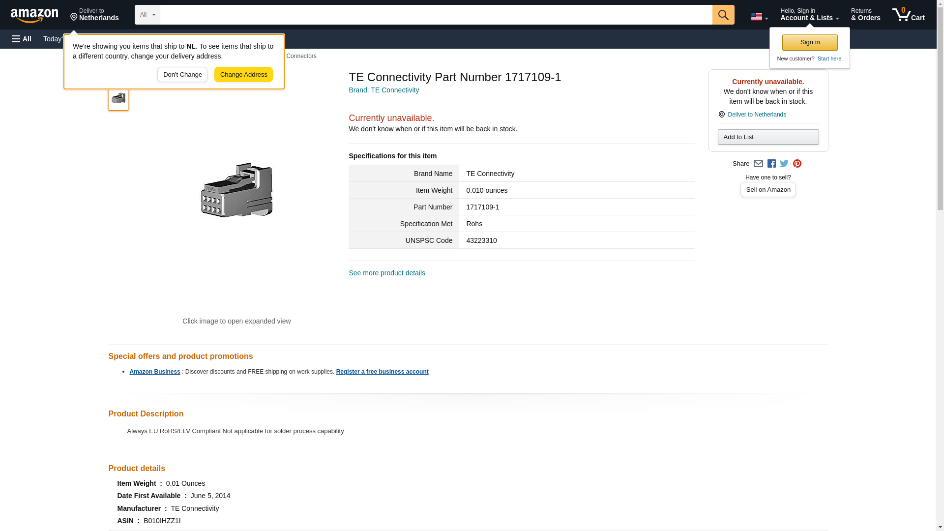Open the cart icon
Viewport: 944px width, 531px height.
point(908,15)
